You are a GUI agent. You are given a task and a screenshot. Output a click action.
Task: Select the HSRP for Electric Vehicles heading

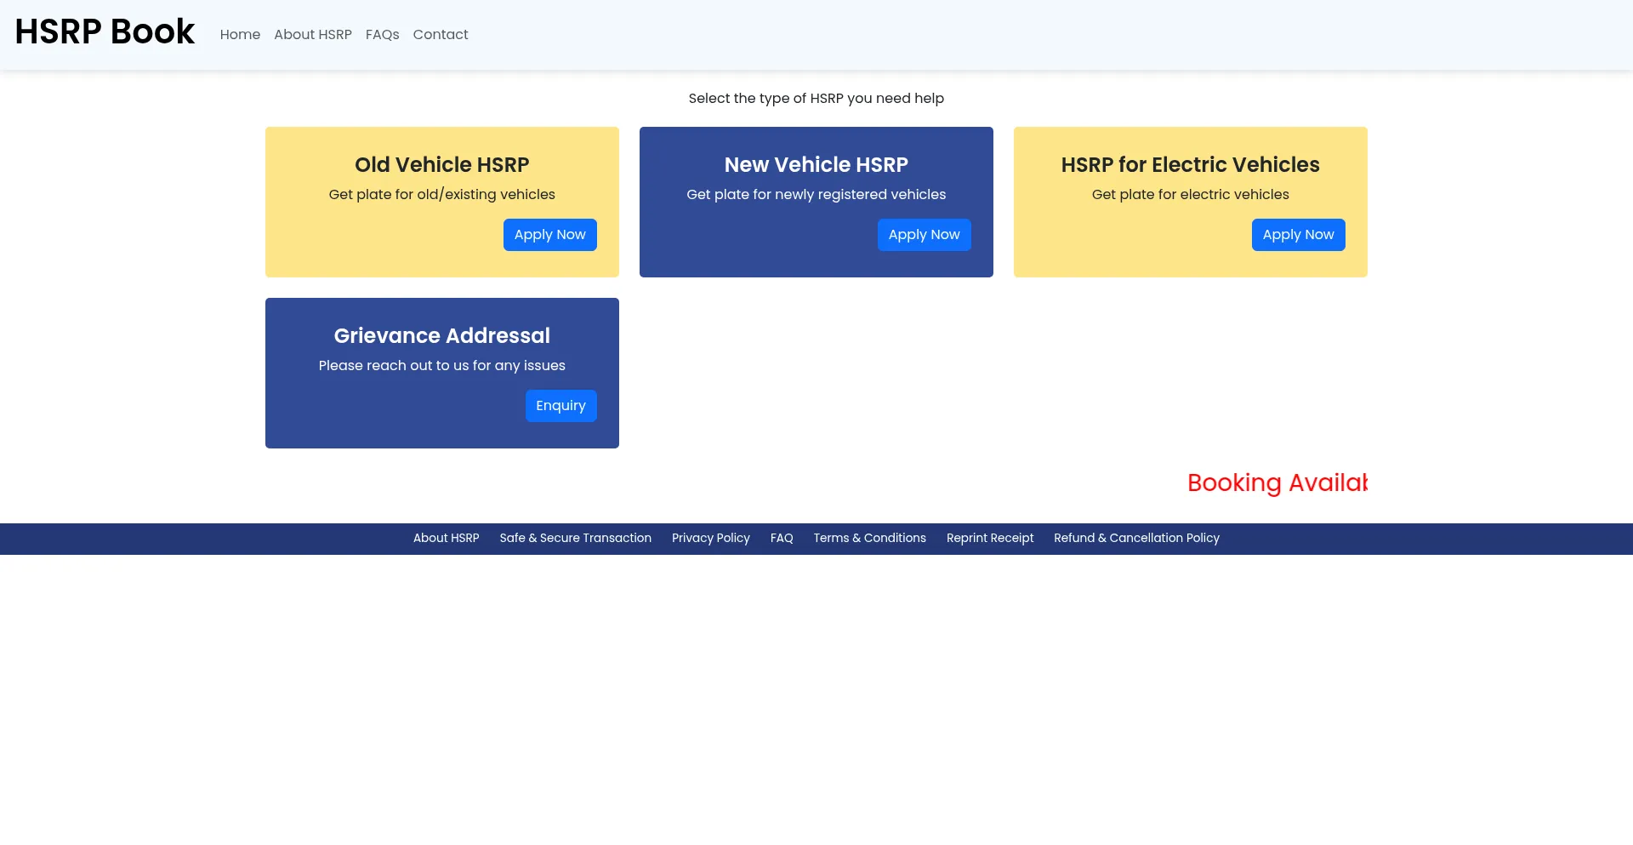(1190, 165)
